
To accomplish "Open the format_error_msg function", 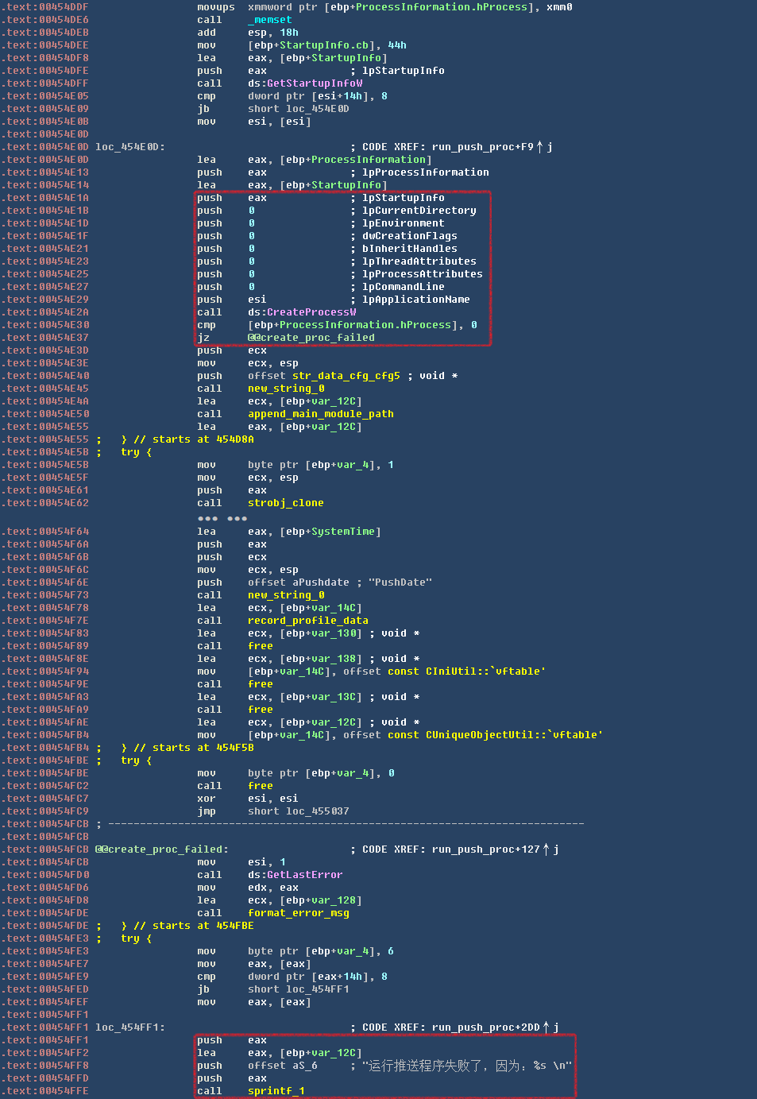I will pos(298,913).
